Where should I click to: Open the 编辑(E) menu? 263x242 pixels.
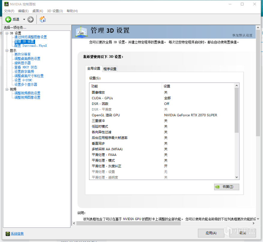click(23, 11)
